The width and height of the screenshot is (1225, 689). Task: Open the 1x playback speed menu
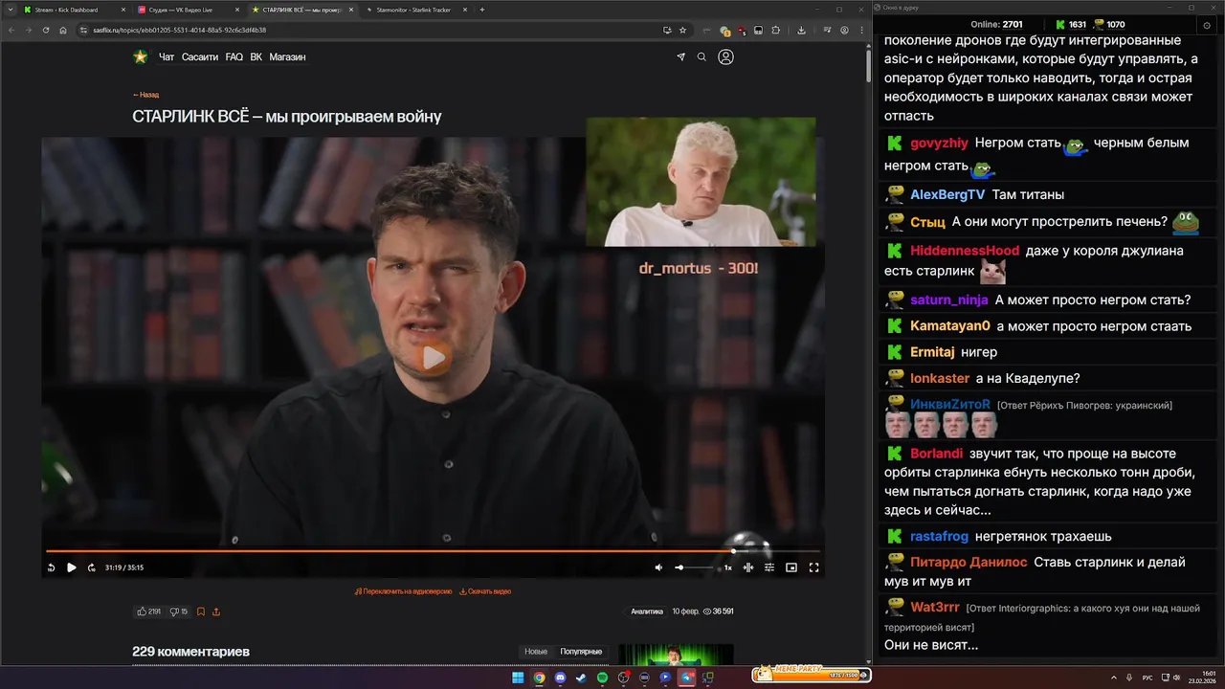coord(727,567)
